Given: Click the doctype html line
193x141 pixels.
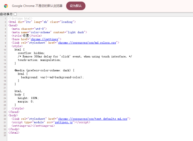Looking at the screenshot, I should 20,19.
